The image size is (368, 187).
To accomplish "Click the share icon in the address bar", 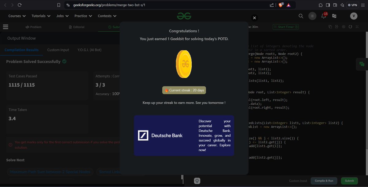I will coord(272,5).
